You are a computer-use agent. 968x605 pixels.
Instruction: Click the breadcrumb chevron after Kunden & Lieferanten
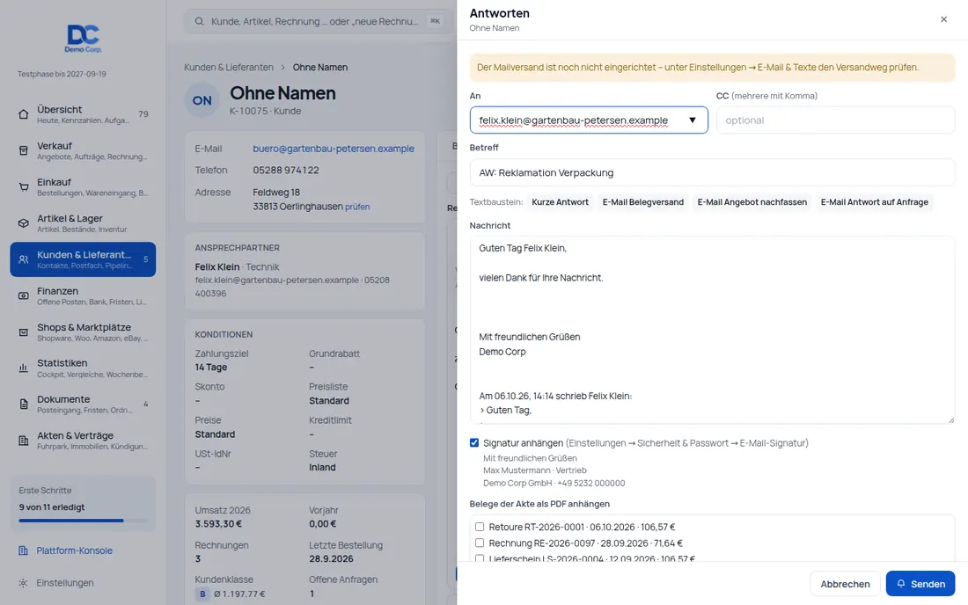click(282, 67)
